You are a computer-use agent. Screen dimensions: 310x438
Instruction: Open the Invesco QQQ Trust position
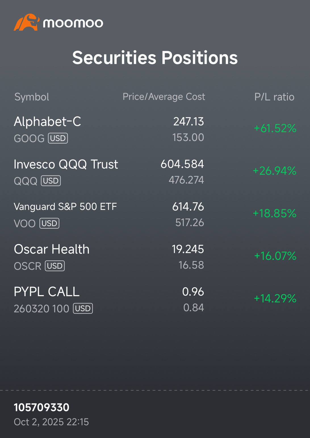tap(66, 164)
